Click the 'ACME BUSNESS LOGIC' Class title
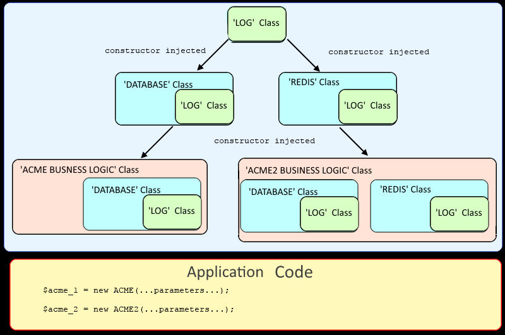Image resolution: width=505 pixels, height=335 pixels. 80,170
